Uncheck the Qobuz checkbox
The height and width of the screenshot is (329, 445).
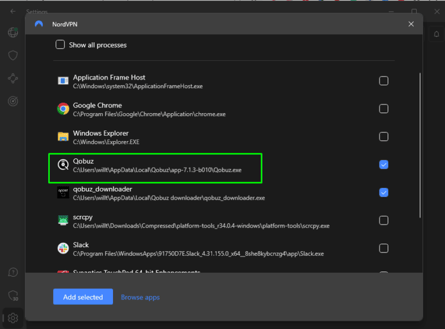click(x=384, y=165)
